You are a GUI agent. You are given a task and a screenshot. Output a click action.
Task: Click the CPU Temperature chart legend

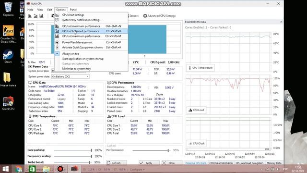(x=201, y=68)
